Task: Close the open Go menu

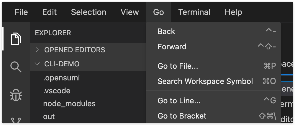Action: click(158, 12)
